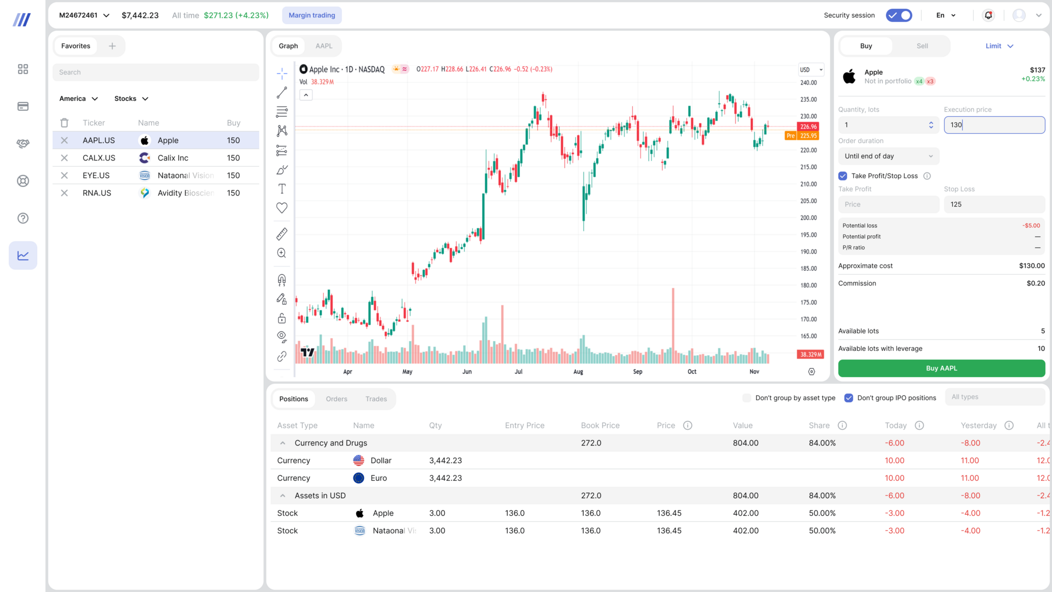Click the Margin trading button
This screenshot has width=1052, height=592.
pos(312,15)
